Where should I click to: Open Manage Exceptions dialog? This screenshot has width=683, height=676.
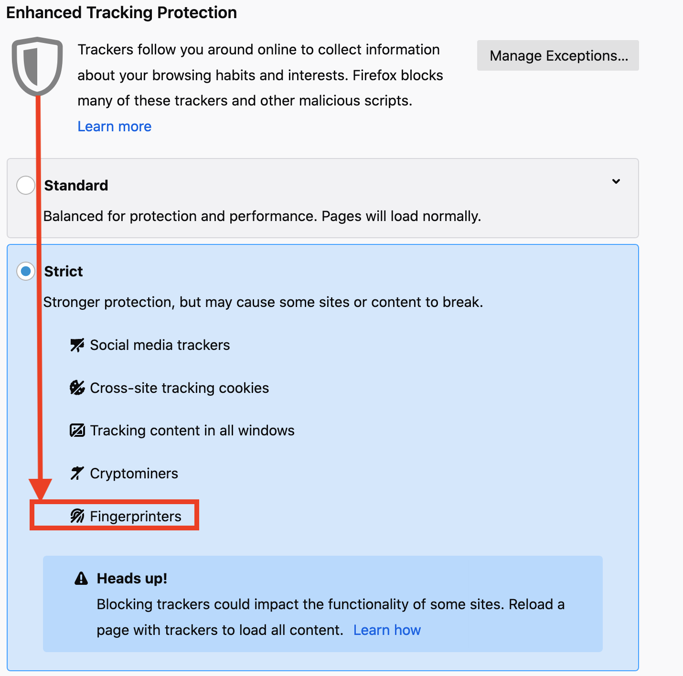(558, 55)
